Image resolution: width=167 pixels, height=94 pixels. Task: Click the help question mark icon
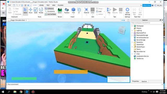point(152,5)
